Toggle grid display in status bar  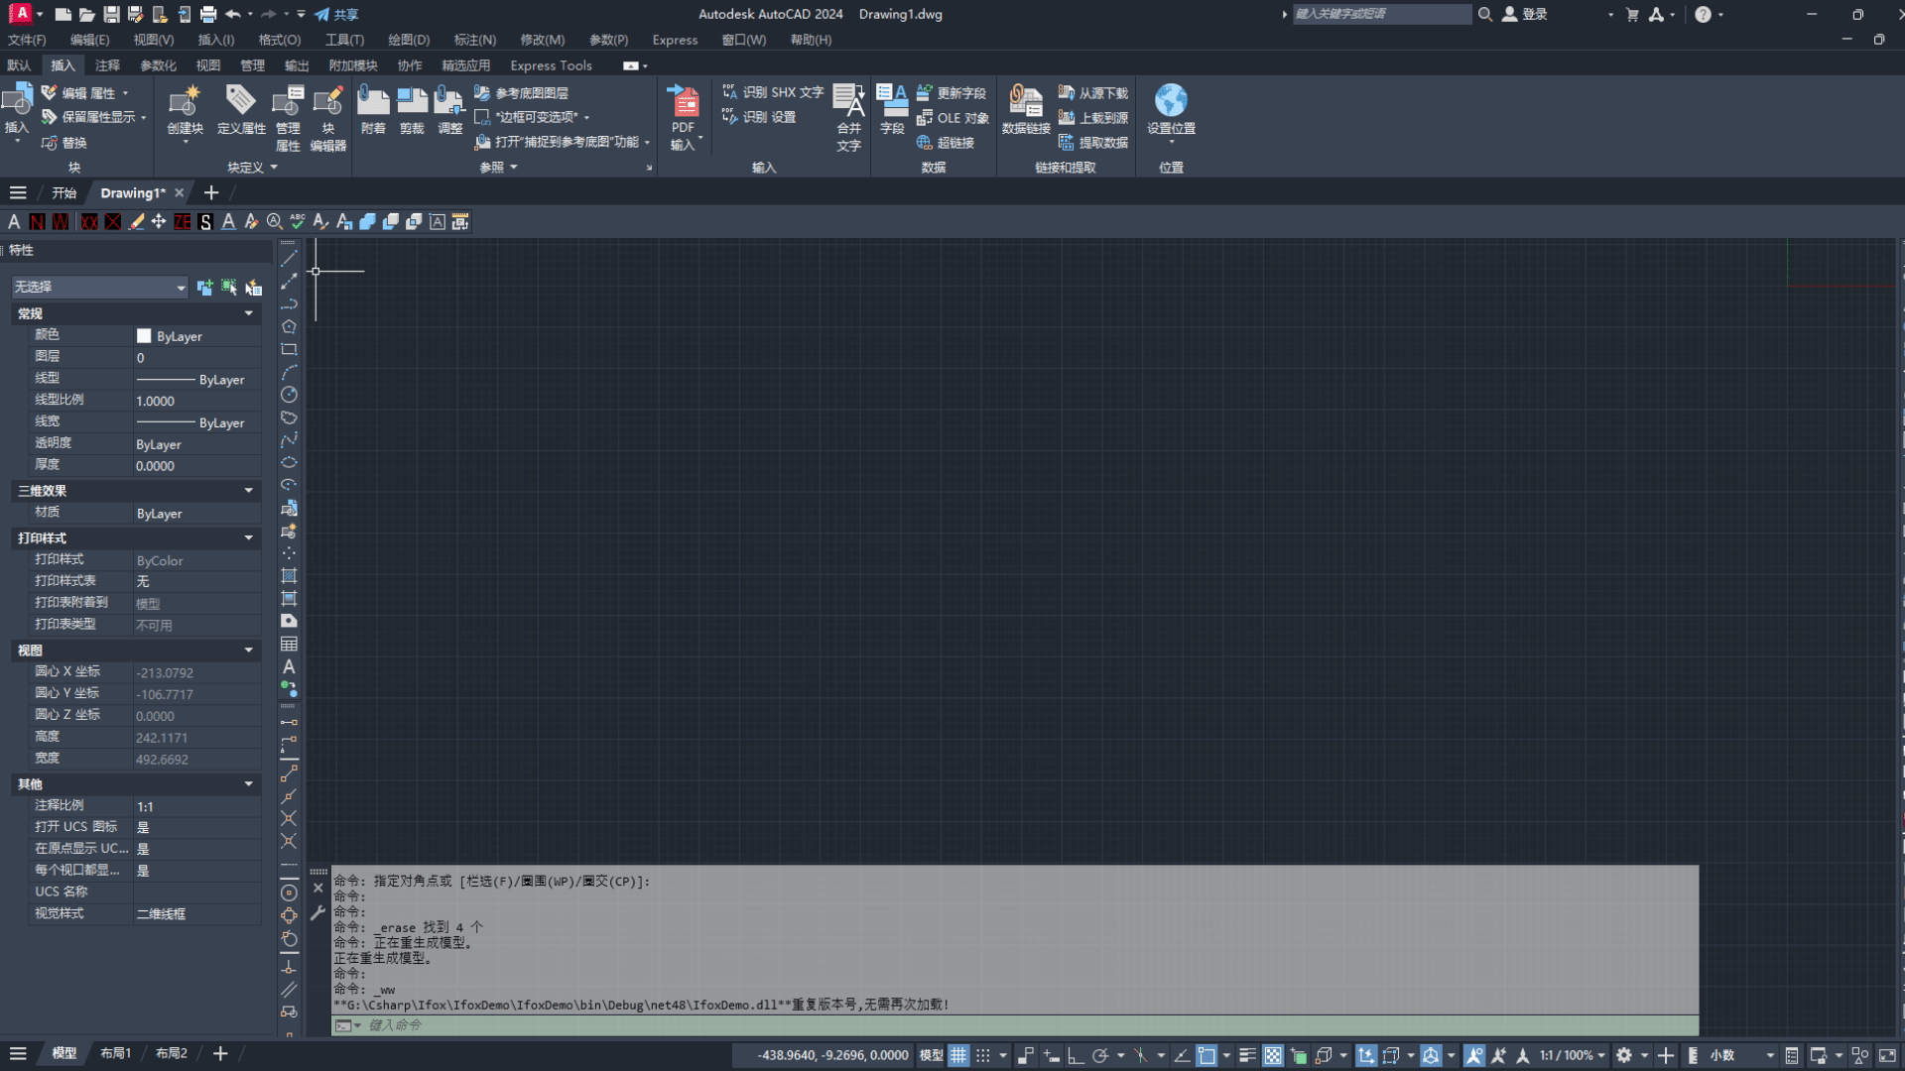(x=958, y=1055)
